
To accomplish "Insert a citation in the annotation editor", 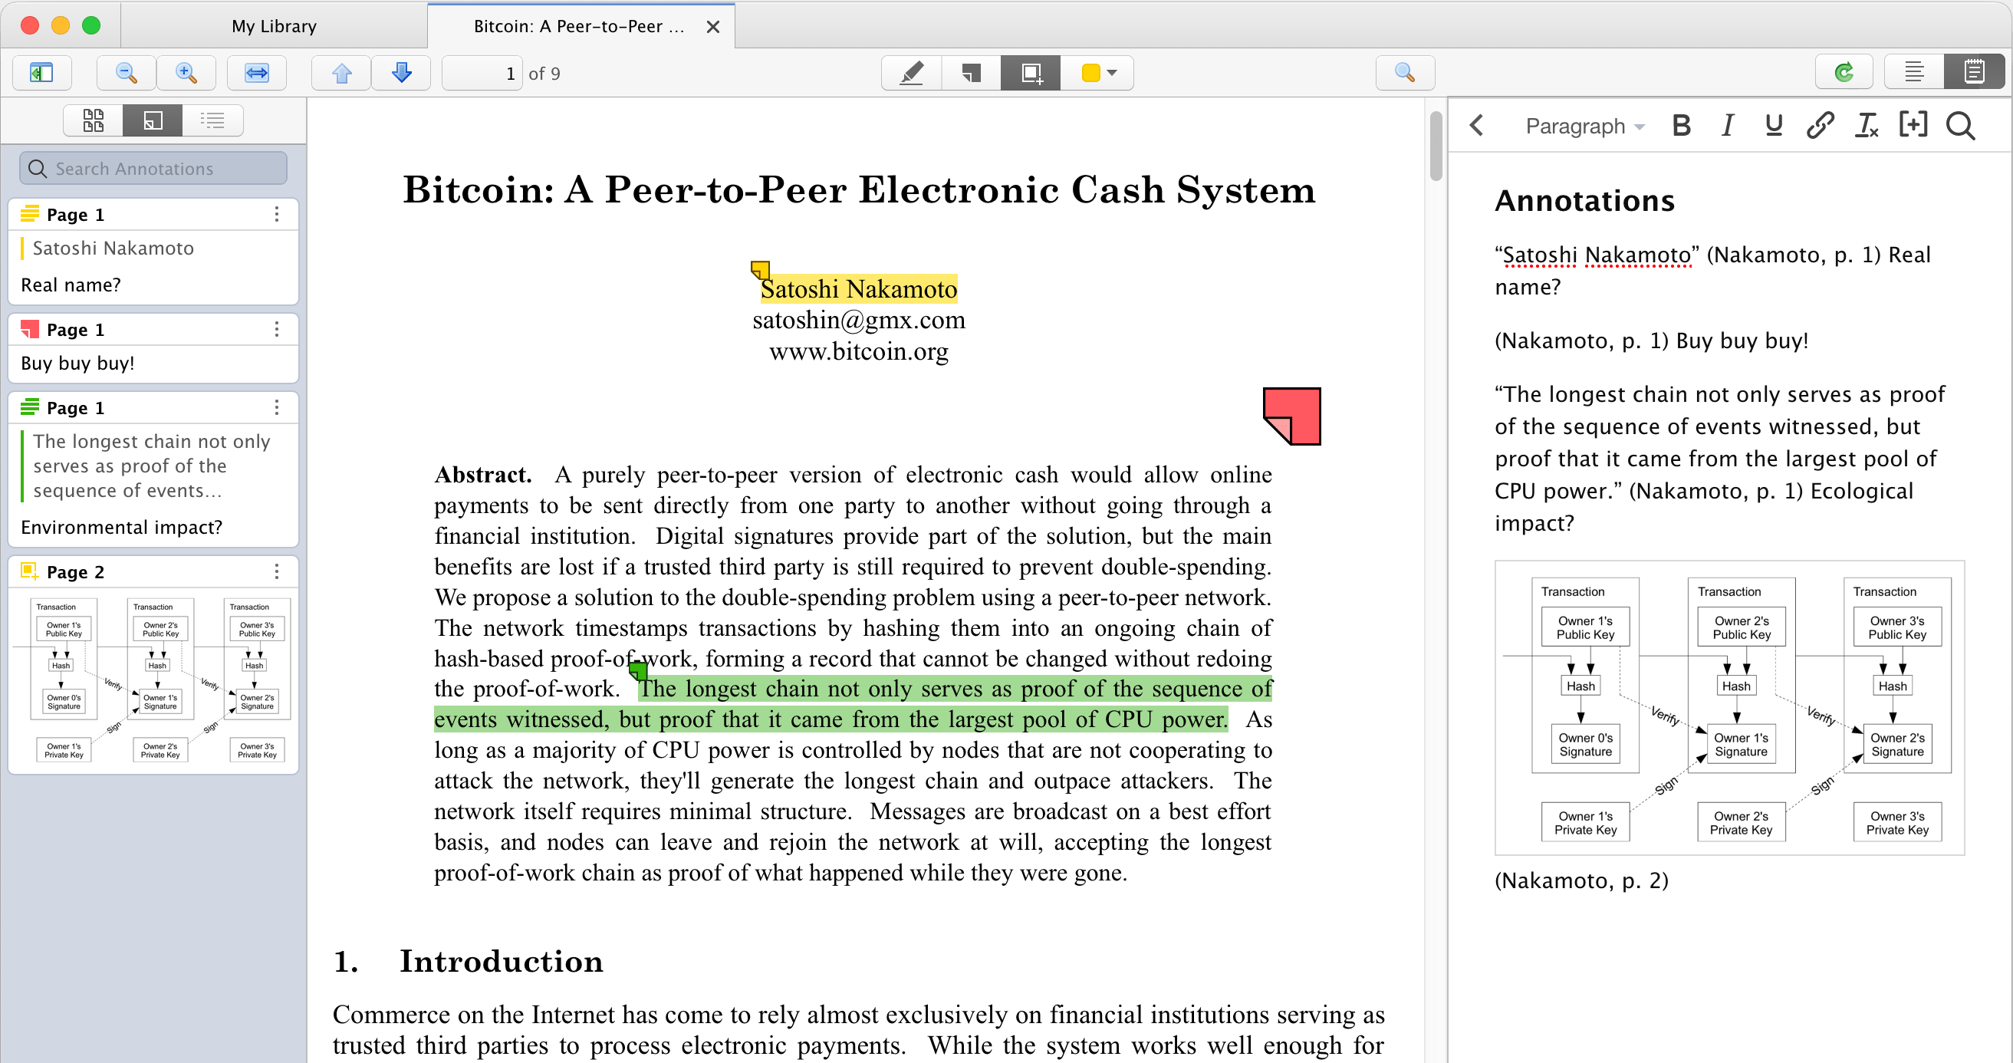I will pos(1913,125).
